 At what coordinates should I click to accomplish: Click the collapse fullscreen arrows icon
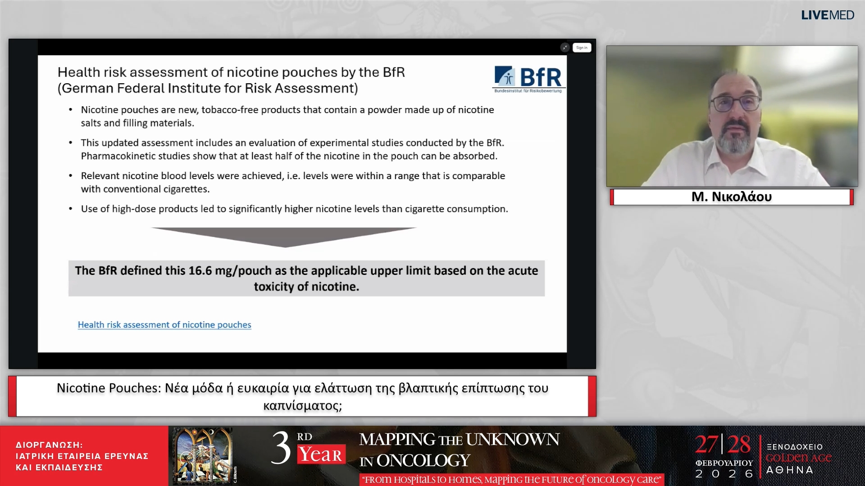[565, 47]
